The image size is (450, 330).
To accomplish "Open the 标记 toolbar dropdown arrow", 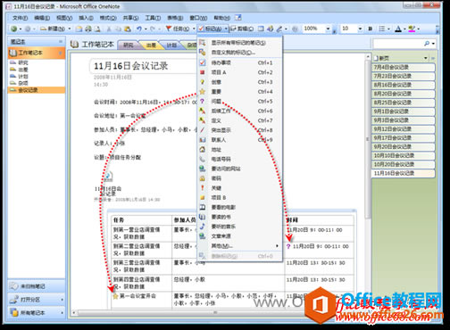I will click(x=226, y=29).
